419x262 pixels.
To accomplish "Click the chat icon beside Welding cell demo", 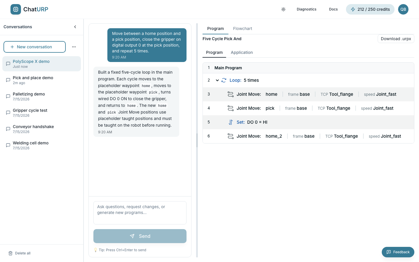I will click(x=8, y=145).
